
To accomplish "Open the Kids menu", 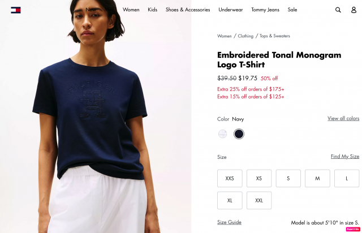I will click(152, 10).
